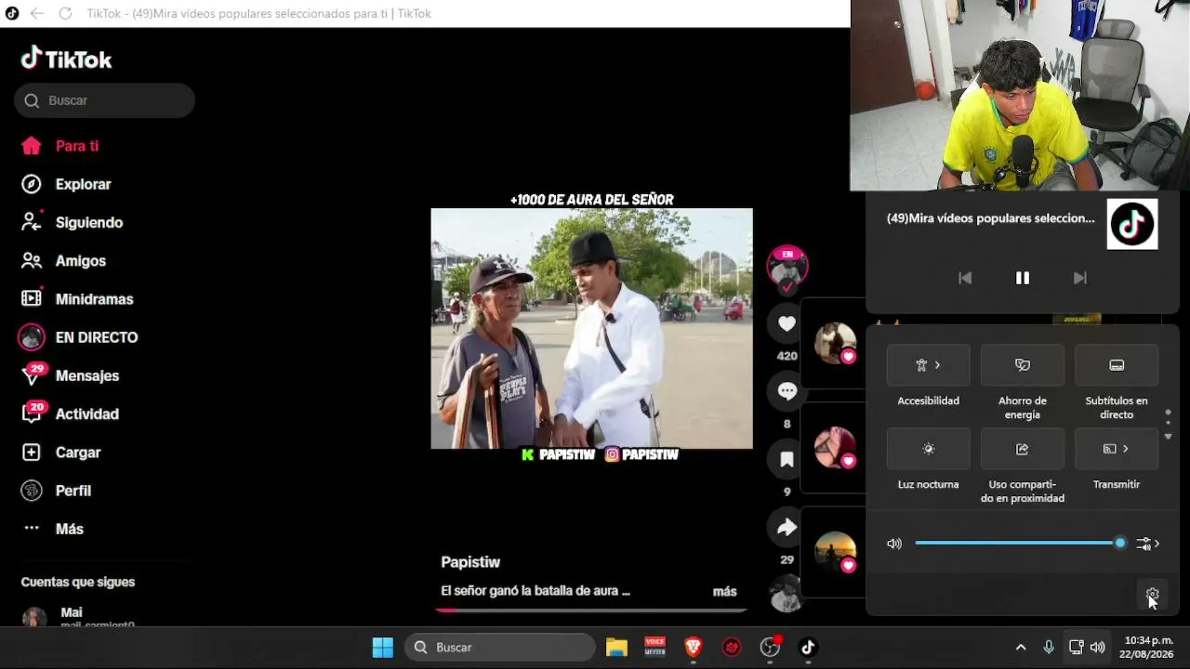1190x669 pixels.
Task: Open the Papistiw username link
Action: pyautogui.click(x=470, y=562)
